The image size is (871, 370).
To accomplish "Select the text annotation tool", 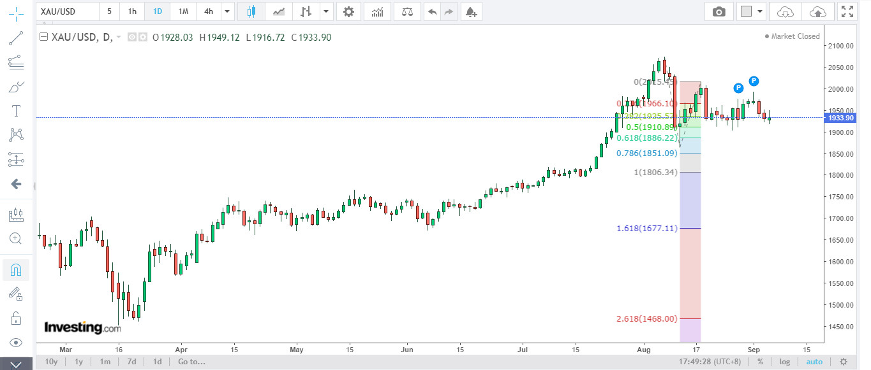I will (17, 111).
